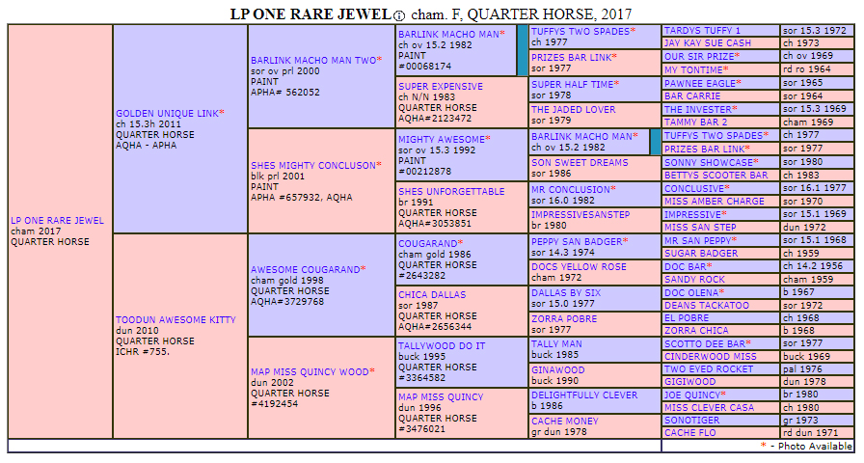
Task: Click BARLINK MACHO MAN TWO link
Action: [x=313, y=60]
